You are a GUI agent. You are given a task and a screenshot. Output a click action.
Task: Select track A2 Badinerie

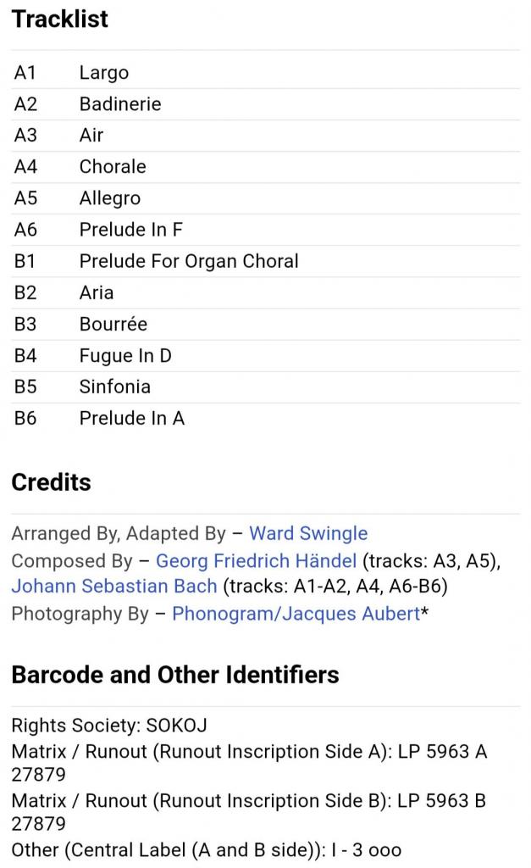click(119, 104)
